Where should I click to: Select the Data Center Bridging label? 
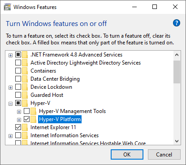pyautogui.click(x=55, y=79)
